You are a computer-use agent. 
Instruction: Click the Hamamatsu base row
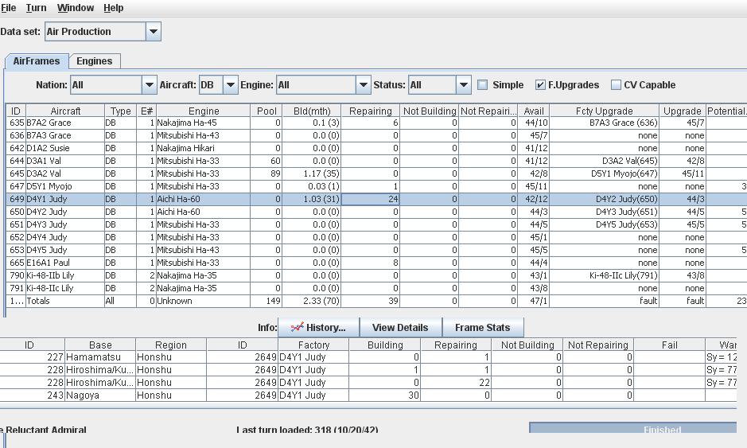coord(368,357)
